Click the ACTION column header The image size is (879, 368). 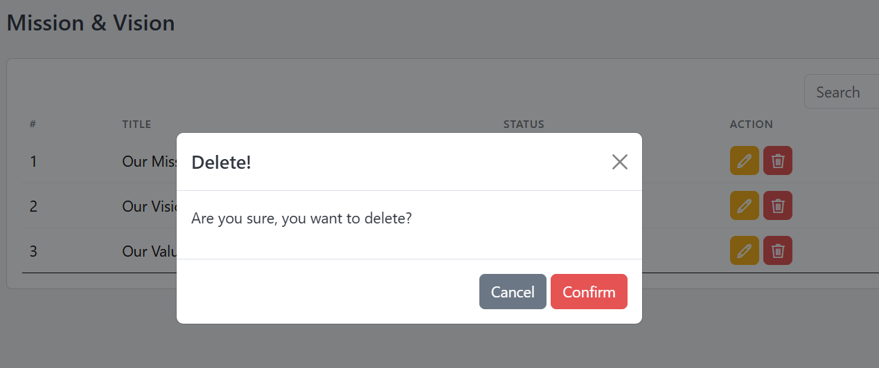click(752, 125)
